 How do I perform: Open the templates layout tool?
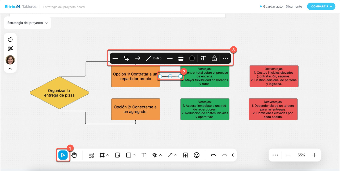[x=91, y=155]
